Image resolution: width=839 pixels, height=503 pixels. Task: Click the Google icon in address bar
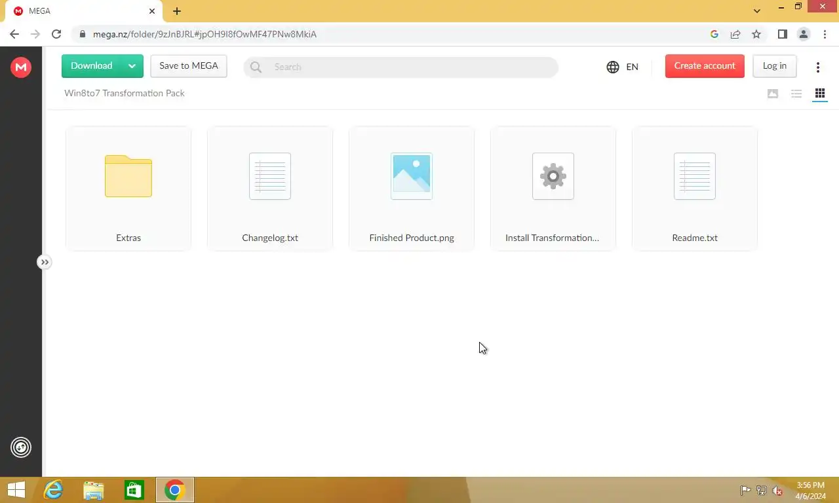coord(714,34)
